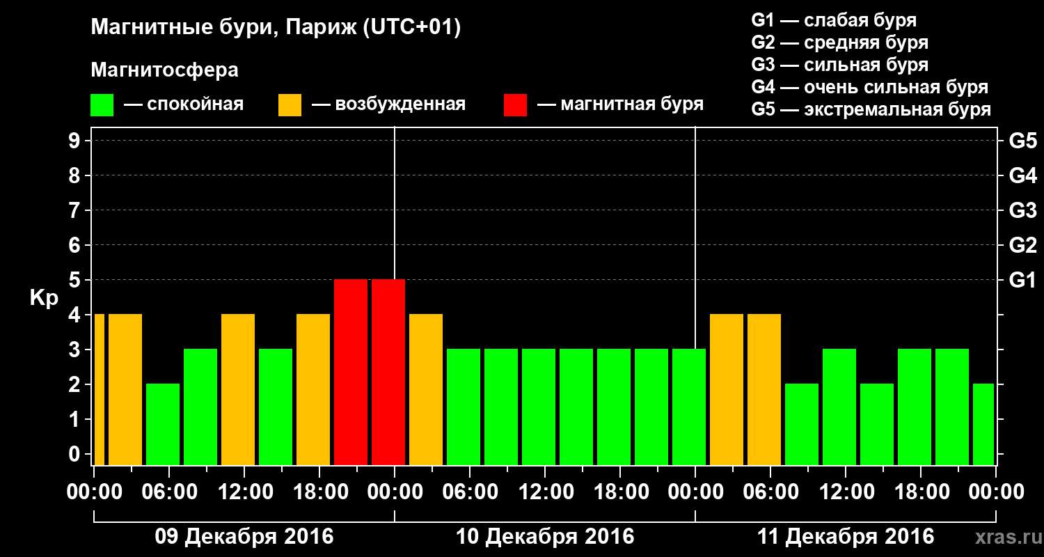
Task: Click the 'G4' label on right axis
Action: [x=1022, y=176]
